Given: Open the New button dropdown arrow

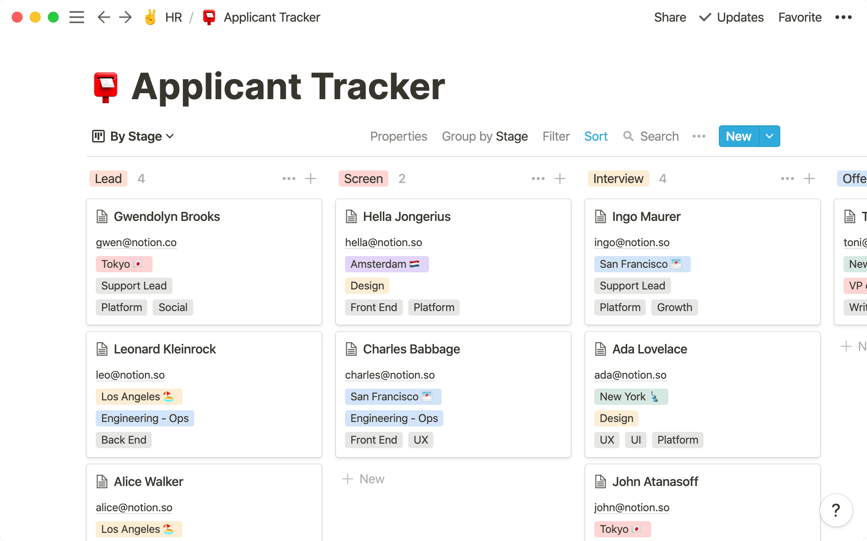Looking at the screenshot, I should (769, 136).
